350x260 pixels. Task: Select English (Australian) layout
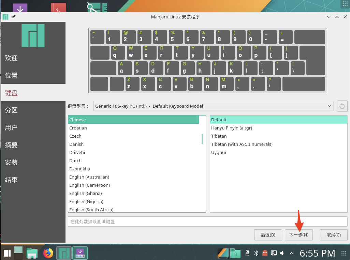pyautogui.click(x=133, y=177)
